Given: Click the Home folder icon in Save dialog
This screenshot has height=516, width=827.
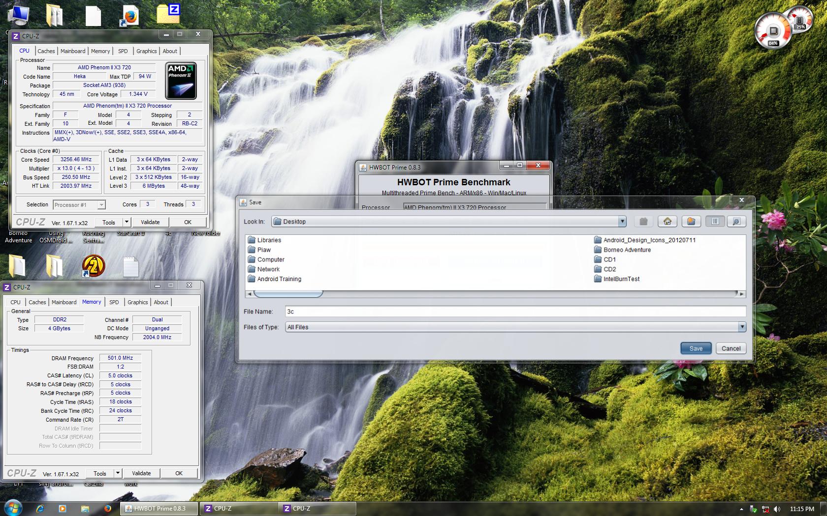Looking at the screenshot, I should [668, 222].
